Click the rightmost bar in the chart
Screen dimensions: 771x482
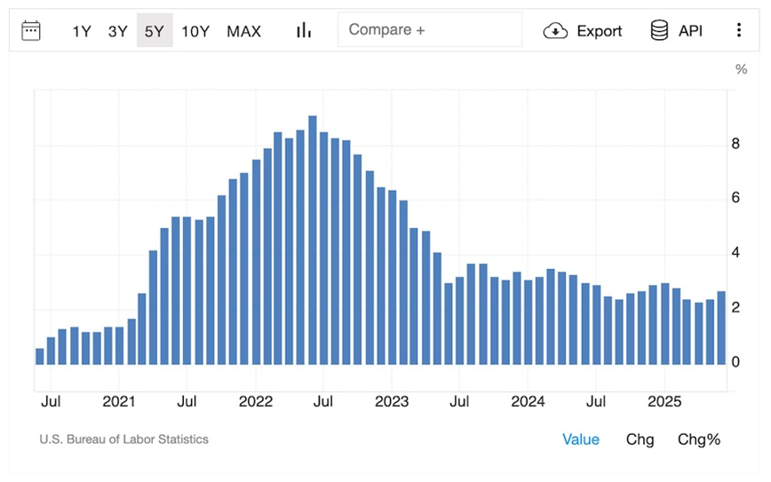tap(721, 328)
